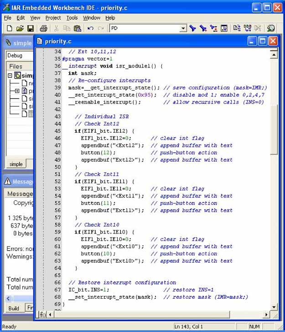
Task: Open the Project menu
Action: 53,18
